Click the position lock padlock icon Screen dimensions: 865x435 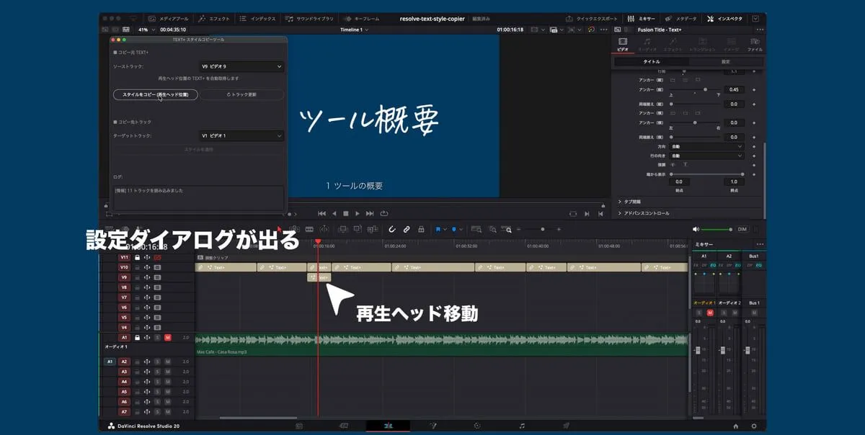[x=421, y=229]
